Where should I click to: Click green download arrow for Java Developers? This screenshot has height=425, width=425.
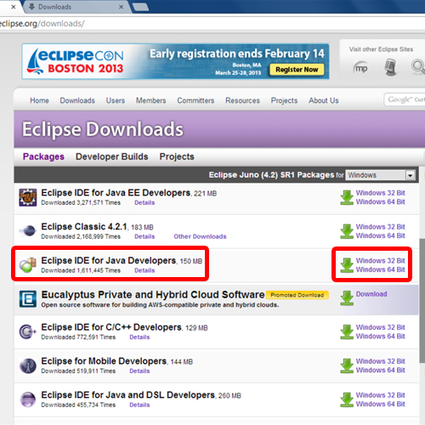347,265
